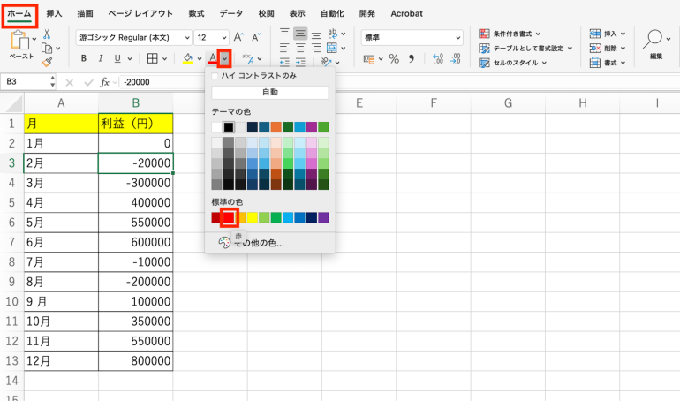Click the Bottom Align icon
This screenshot has width=680, height=401.
[316, 34]
